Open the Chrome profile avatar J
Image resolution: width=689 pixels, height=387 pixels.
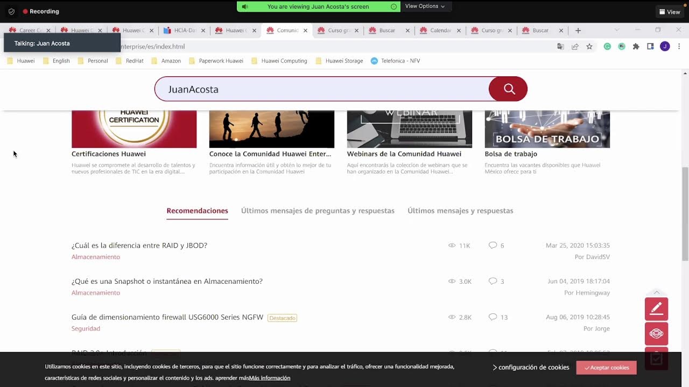pos(665,47)
